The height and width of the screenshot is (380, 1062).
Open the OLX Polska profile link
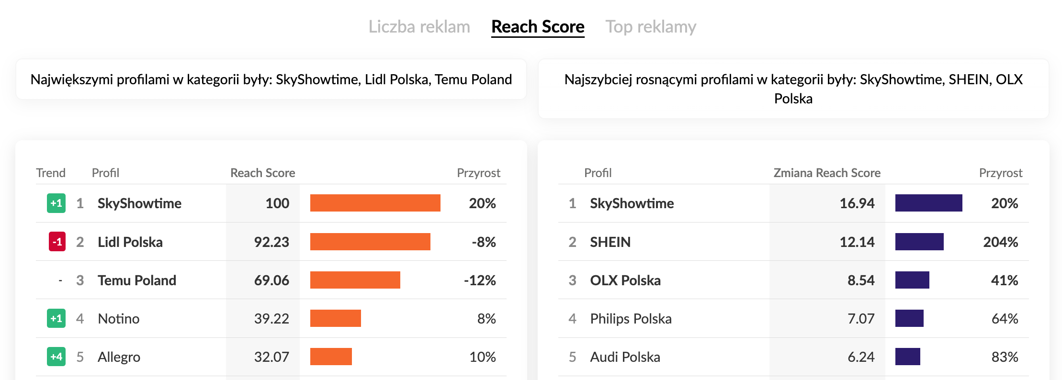click(x=625, y=280)
